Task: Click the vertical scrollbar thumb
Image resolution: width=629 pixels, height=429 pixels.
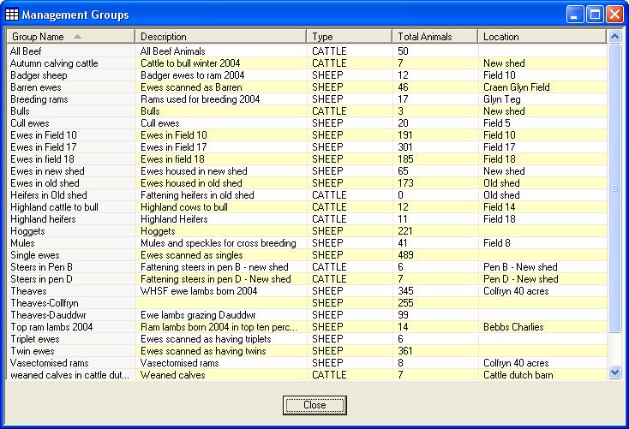Action: pyautogui.click(x=614, y=188)
